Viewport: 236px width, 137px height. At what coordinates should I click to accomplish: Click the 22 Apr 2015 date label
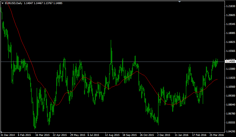[60, 135]
